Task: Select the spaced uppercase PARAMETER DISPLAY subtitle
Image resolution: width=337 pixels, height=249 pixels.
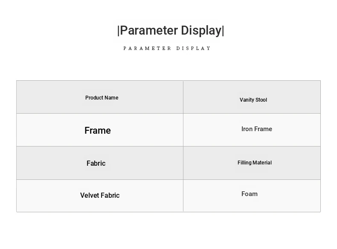Action: click(x=167, y=49)
